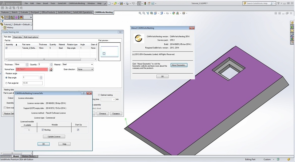This screenshot has height=162, width=295.
Task: Click the Edit Appearance color sphere icon
Action: [174, 13]
